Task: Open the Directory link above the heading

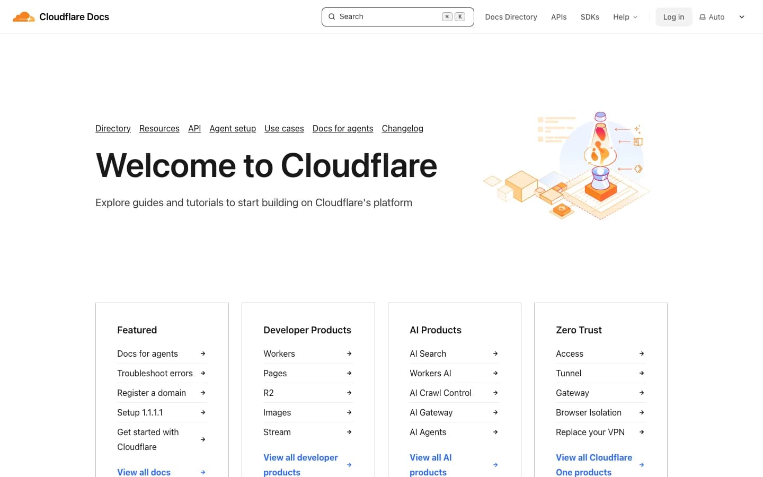Action: click(x=113, y=128)
